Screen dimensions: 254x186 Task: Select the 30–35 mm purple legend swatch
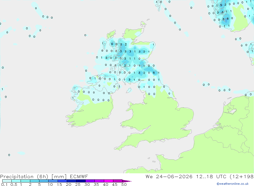point(90,181)
